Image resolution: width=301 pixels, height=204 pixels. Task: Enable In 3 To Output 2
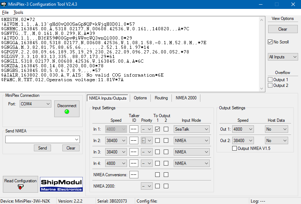(x=166, y=152)
